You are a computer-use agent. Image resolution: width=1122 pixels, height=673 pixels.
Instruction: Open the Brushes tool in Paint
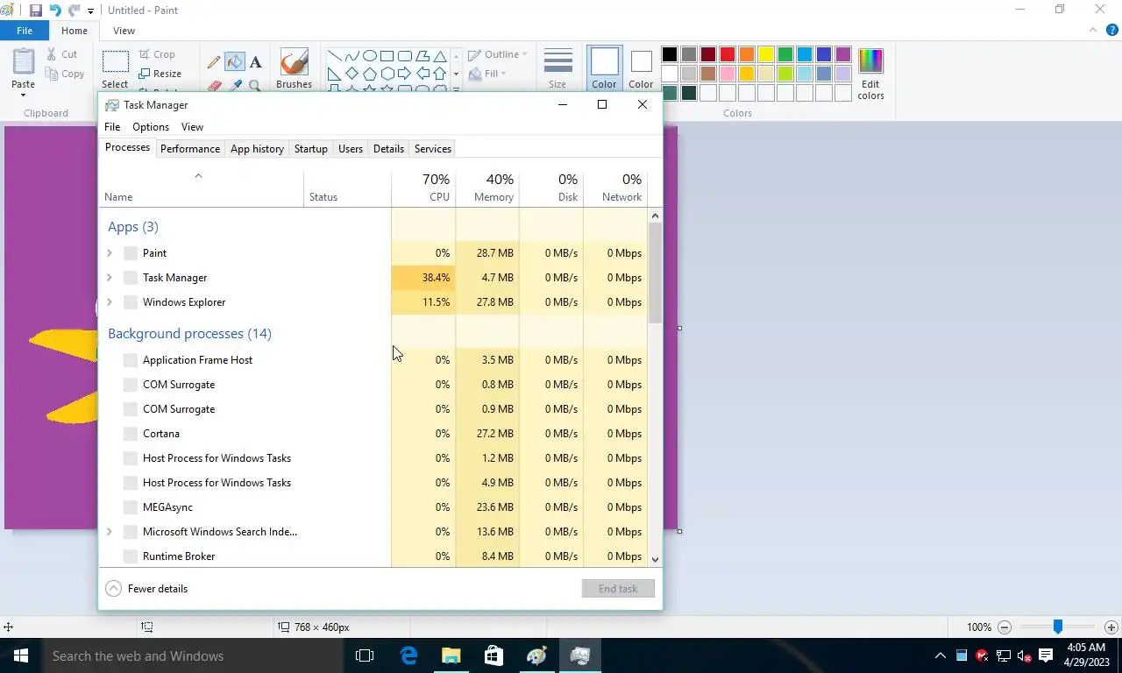(x=294, y=68)
